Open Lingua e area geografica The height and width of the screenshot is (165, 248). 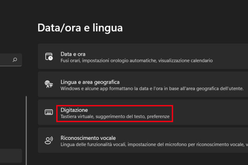coord(90,82)
